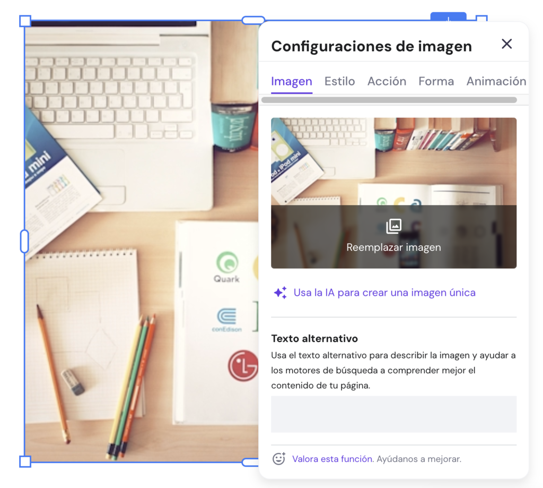
Task: Open the Acción tab
Action: click(x=387, y=81)
